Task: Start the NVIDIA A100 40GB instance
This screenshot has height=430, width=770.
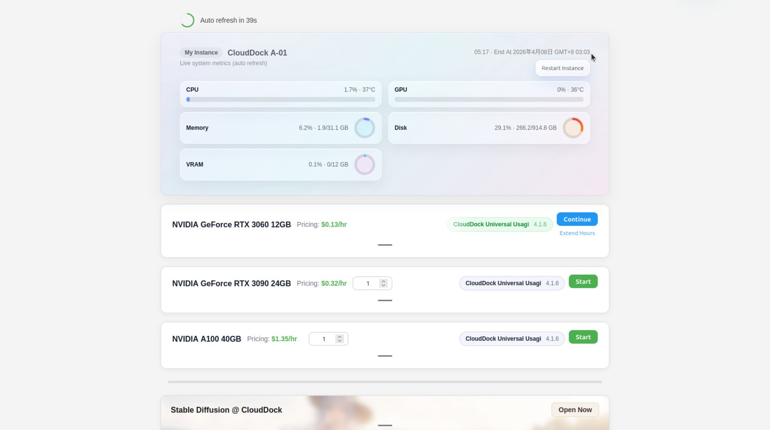Action: [x=583, y=337]
